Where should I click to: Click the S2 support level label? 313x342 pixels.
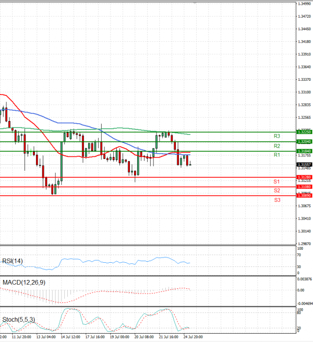277,190
